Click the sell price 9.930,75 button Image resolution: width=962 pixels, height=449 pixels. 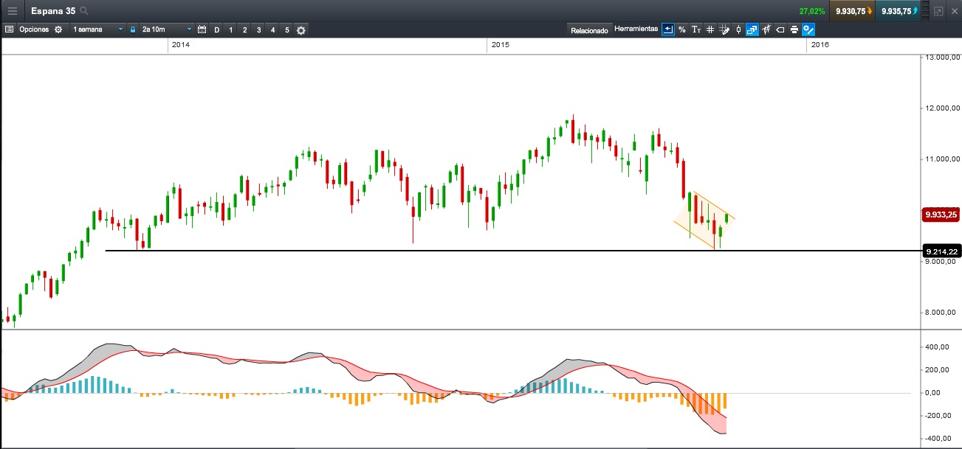(853, 11)
